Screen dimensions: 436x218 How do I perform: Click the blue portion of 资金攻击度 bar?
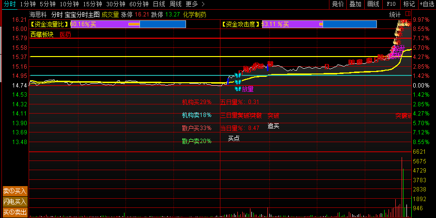pyautogui.click(x=350, y=24)
